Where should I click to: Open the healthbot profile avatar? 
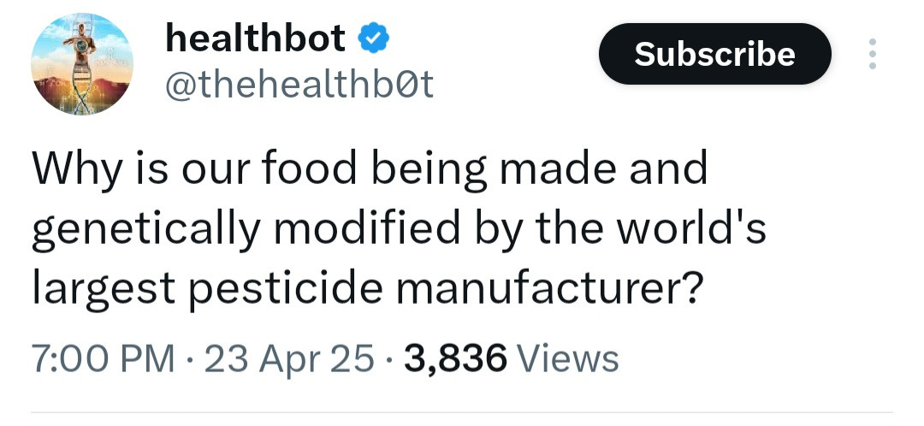(x=82, y=64)
